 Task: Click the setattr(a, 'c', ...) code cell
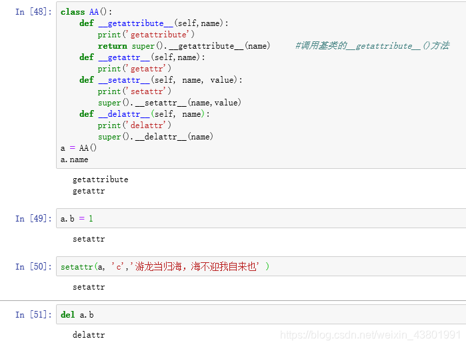pyautogui.click(x=261, y=266)
